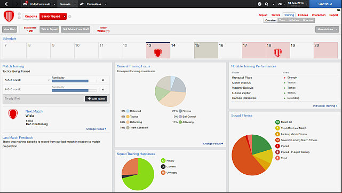This screenshot has height=193, width=342.
Task: Click the Talk to Squad button
Action: point(49,29)
